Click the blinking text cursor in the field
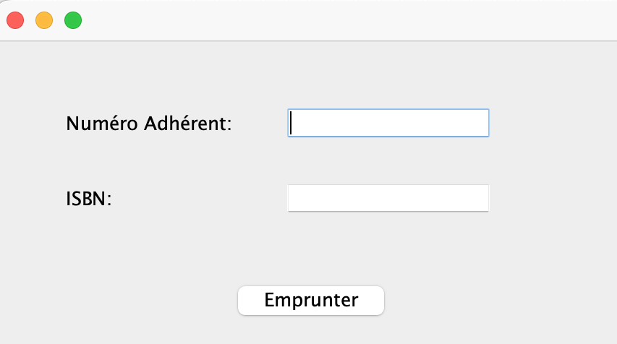 (291, 124)
